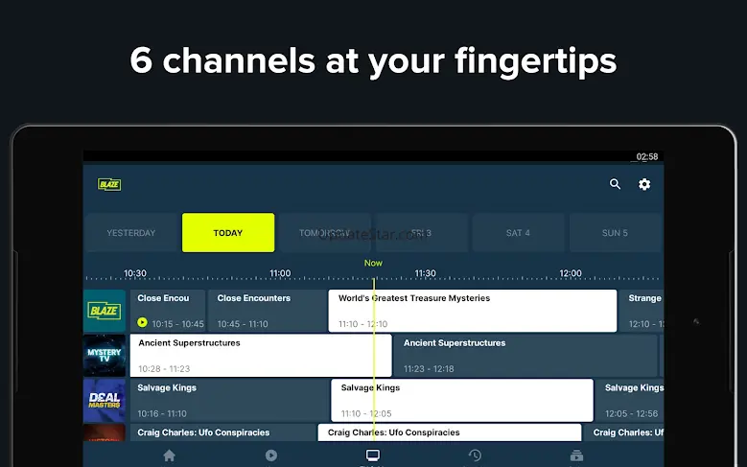Click the Now timeline marker
Image resolution: width=747 pixels, height=467 pixels.
(373, 263)
